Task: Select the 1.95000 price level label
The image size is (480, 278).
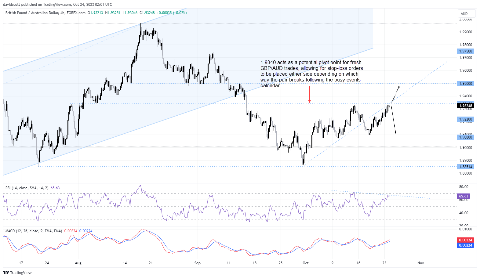Action: point(465,83)
